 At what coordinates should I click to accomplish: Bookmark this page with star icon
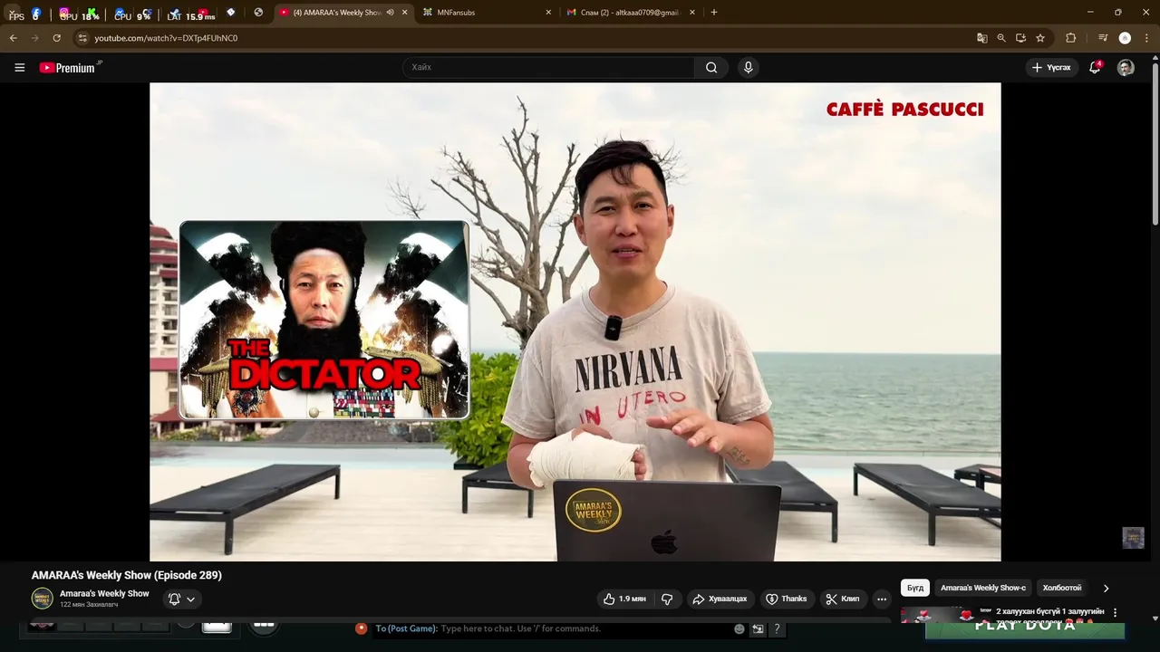coord(1040,38)
